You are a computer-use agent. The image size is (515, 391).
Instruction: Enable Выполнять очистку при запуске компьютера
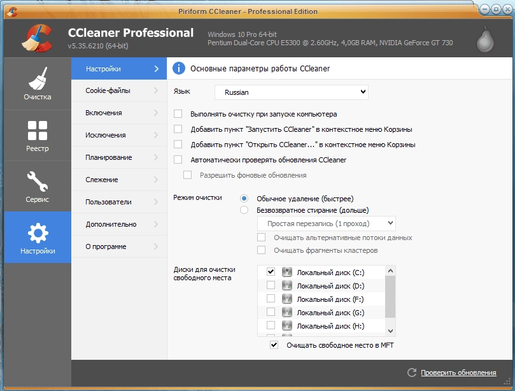(178, 114)
